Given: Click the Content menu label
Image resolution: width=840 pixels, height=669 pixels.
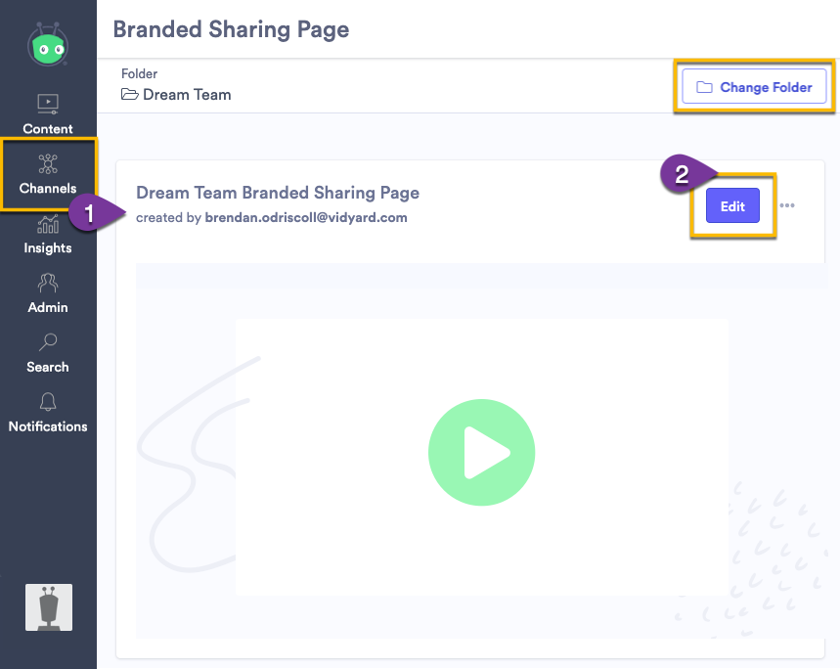Looking at the screenshot, I should [x=48, y=129].
